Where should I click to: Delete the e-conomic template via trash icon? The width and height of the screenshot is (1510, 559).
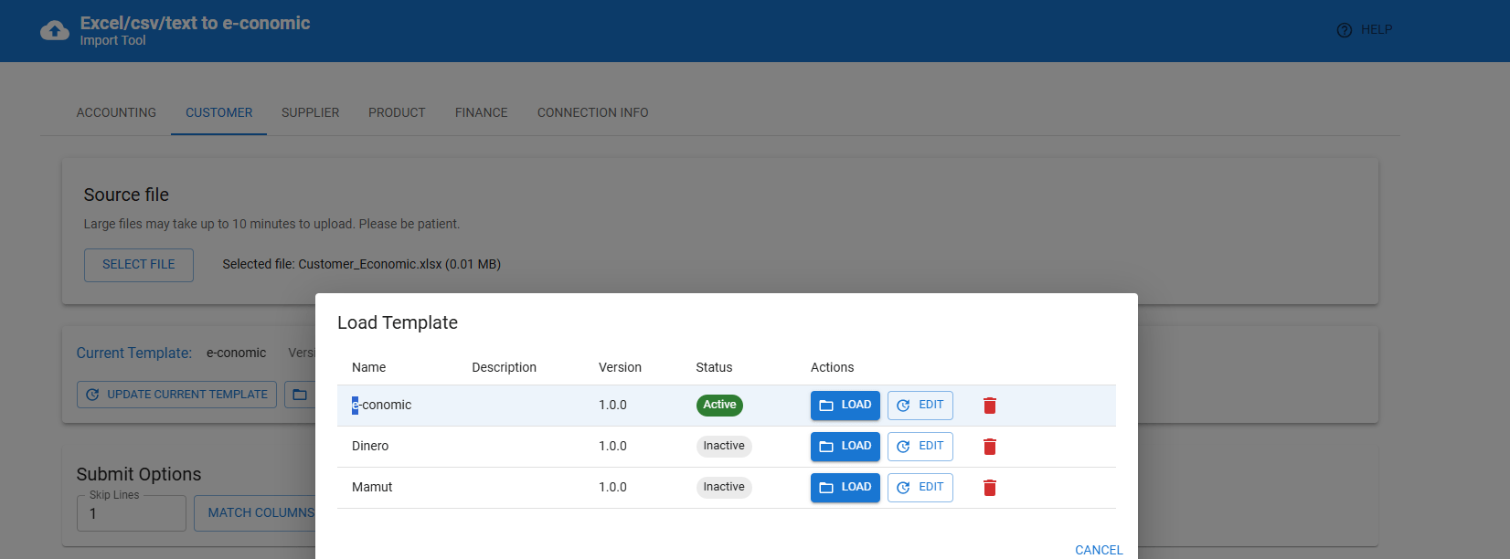tap(989, 406)
